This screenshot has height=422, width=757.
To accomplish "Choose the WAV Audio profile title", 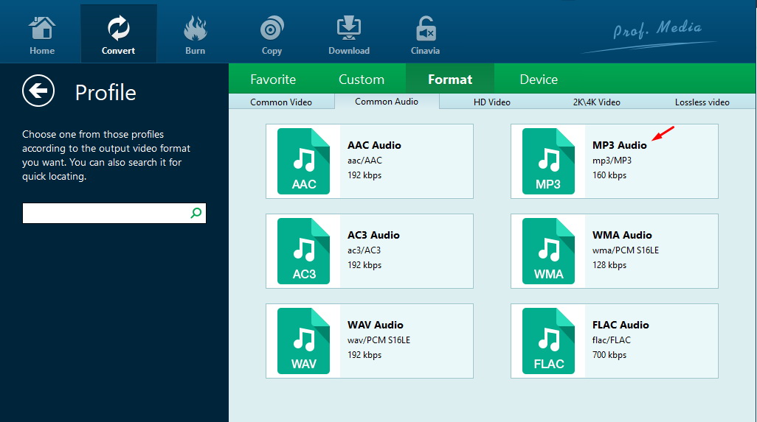I will tap(375, 325).
